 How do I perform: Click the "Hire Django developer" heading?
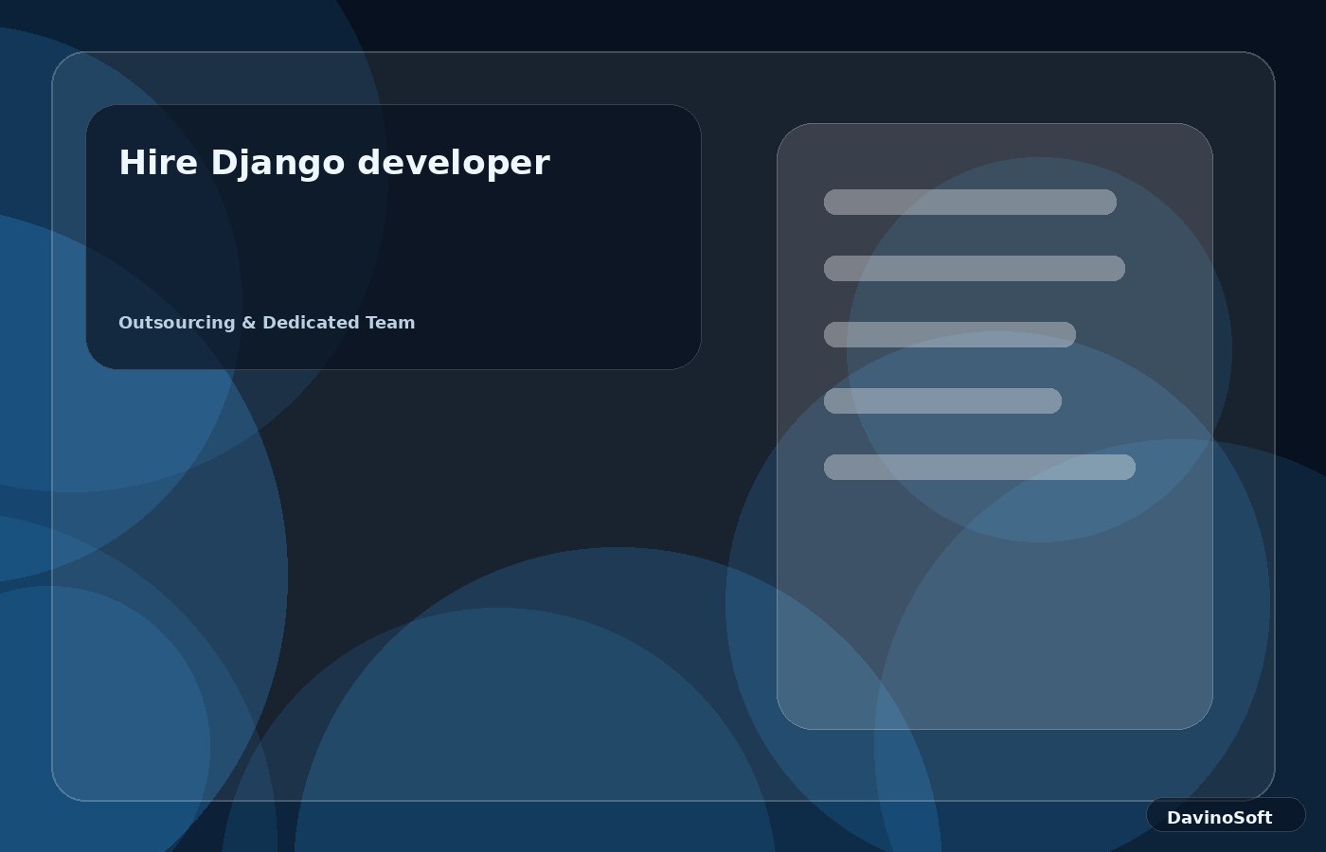(x=333, y=163)
